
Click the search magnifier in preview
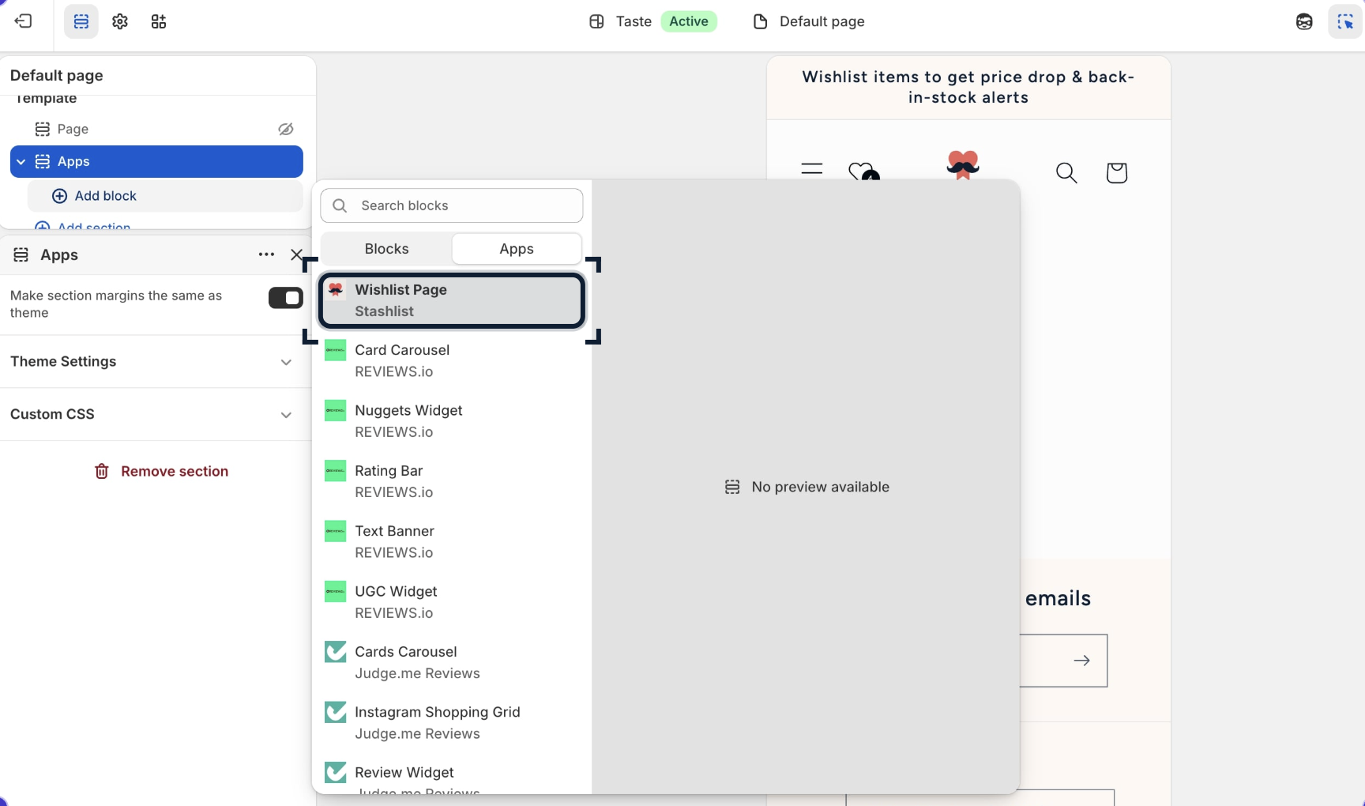1066,172
